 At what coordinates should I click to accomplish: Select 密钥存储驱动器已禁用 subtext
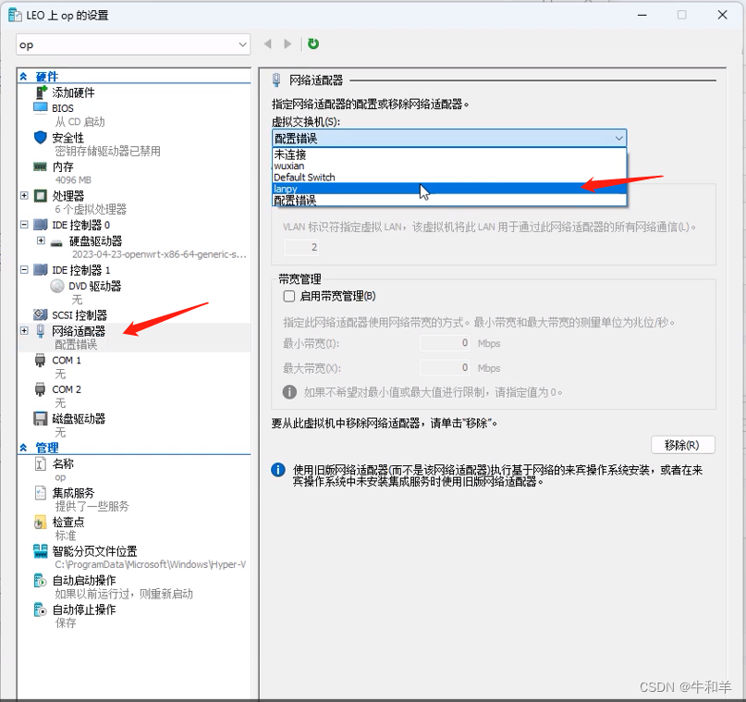(x=107, y=151)
